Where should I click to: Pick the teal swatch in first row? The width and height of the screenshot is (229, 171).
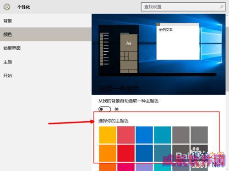point(163,135)
